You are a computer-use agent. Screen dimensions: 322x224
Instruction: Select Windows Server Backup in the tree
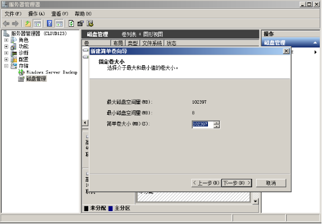[x=51, y=72]
